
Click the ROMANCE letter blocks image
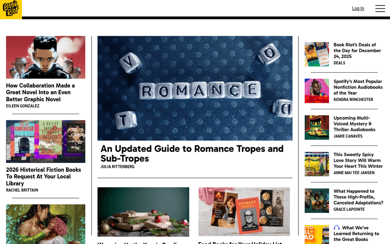click(x=195, y=88)
